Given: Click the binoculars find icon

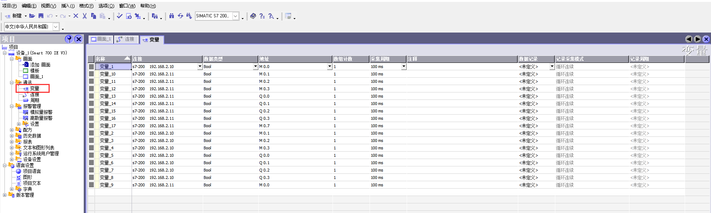Looking at the screenshot, I should [172, 16].
